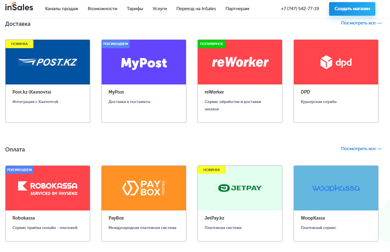Image resolution: width=390 pixels, height=252 pixels.
Task: Click text Международная платежная система
Action: pos(142,228)
